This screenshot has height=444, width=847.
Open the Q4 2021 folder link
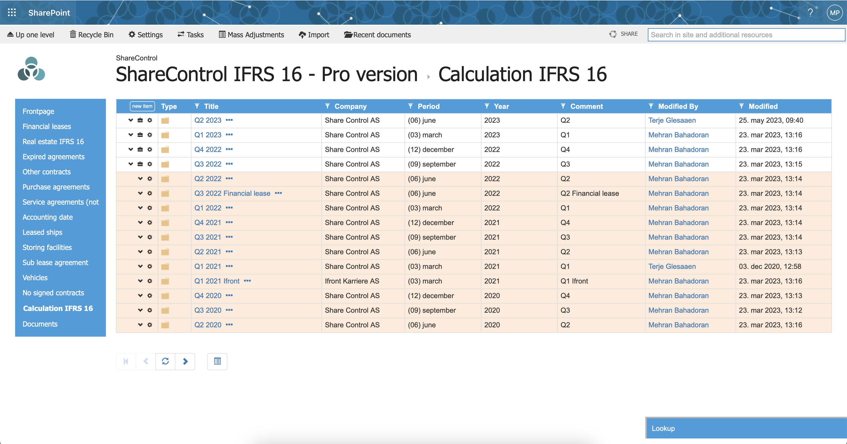(x=207, y=223)
